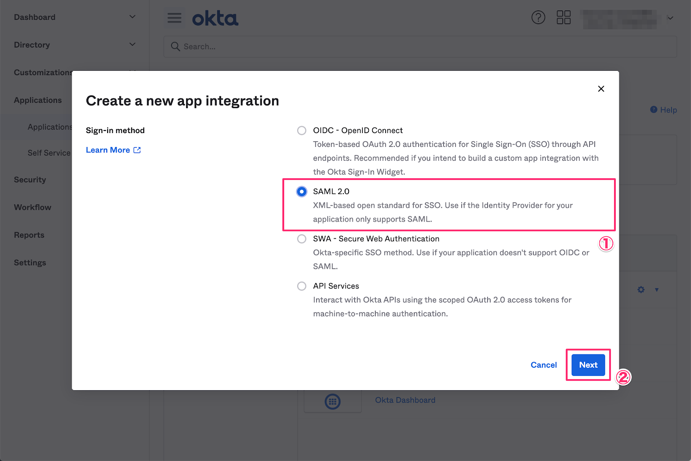Open Reports in the sidebar
Viewport: 691px width, 461px height.
point(29,235)
